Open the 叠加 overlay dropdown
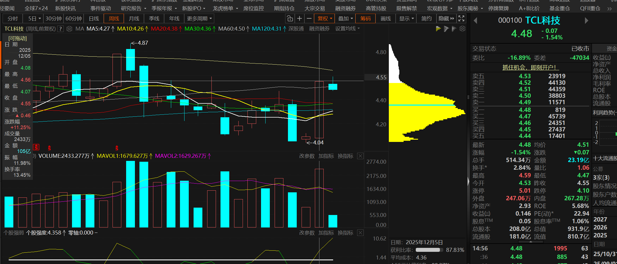Screen dimensions: 617x264 (x=345, y=19)
